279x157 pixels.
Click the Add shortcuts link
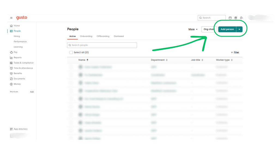coord(32,92)
